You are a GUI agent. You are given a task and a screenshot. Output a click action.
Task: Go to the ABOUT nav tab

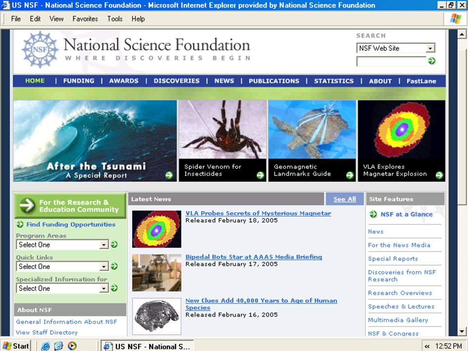tap(380, 81)
